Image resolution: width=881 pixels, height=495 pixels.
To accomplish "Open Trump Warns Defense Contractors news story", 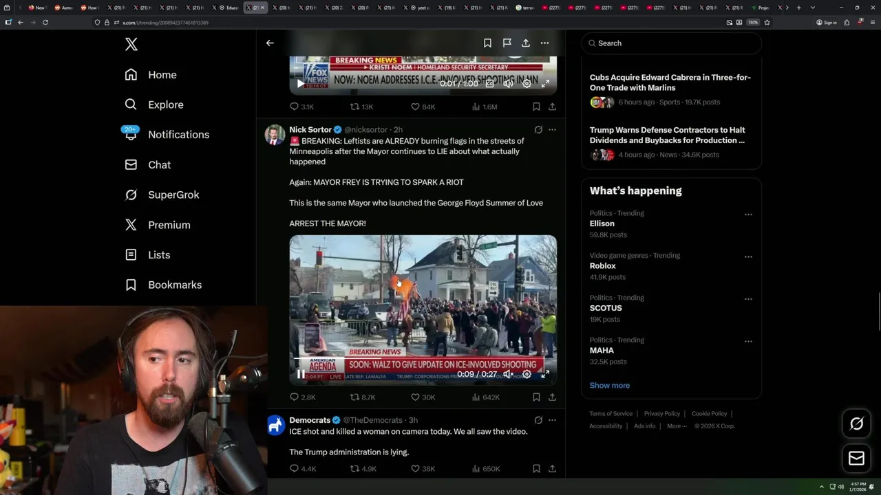I will coord(671,142).
